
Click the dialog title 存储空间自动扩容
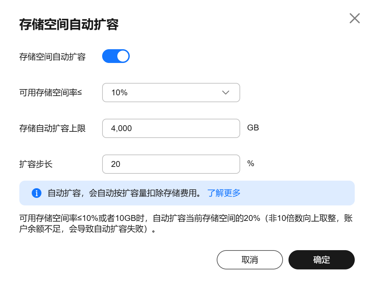click(69, 25)
